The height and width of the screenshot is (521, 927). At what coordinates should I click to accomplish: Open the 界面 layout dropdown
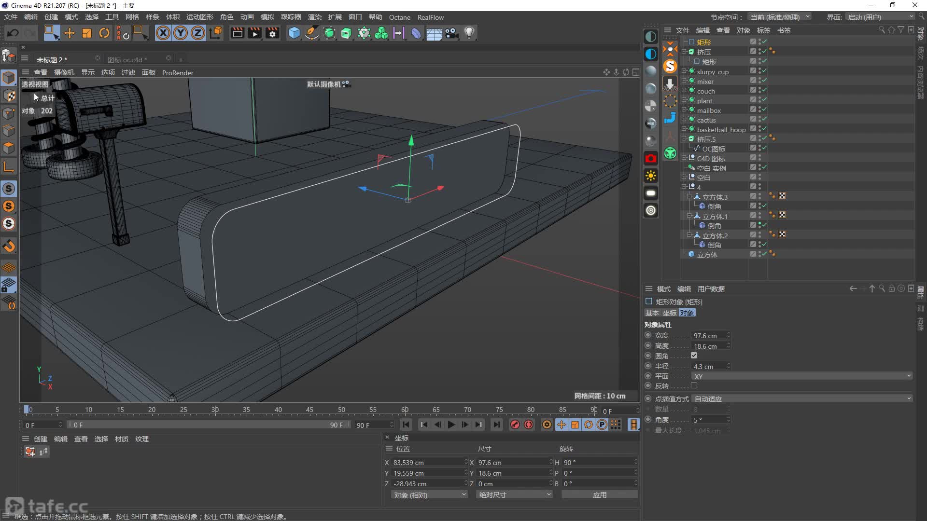[880, 17]
